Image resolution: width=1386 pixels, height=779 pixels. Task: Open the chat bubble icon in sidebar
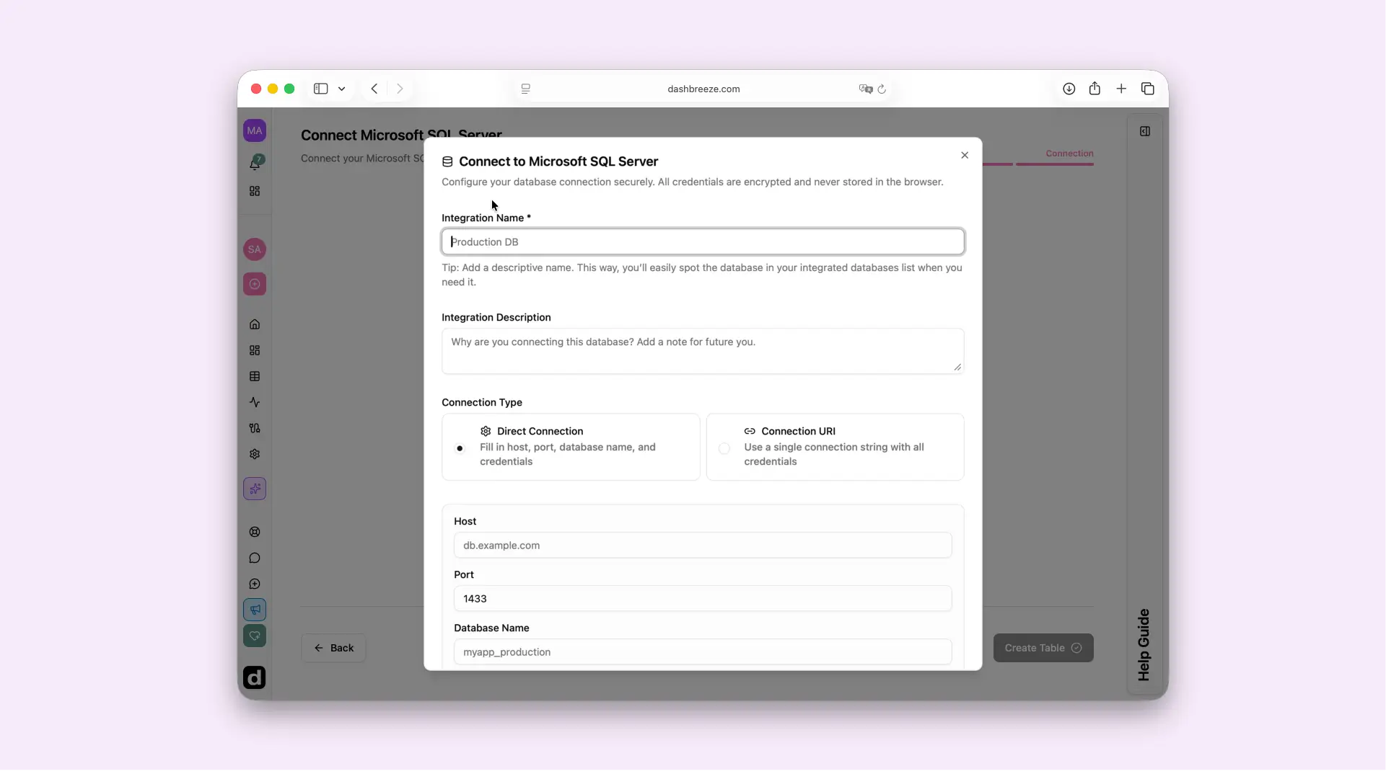tap(255, 558)
